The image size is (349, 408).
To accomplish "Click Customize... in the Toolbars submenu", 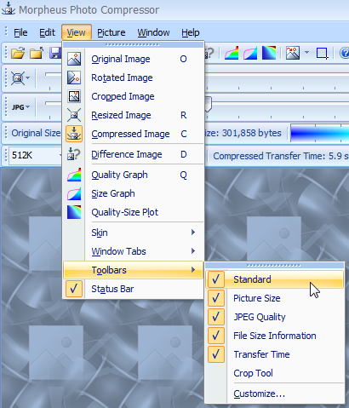I will coord(259,394).
